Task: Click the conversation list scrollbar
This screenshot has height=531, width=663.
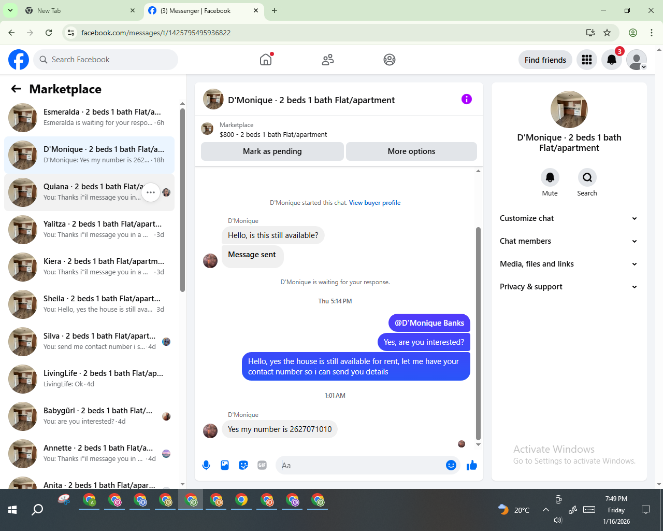Action: coord(182,200)
